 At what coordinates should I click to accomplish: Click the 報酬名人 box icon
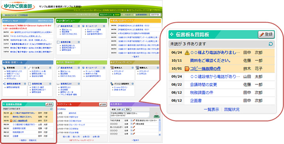tap(137, 68)
